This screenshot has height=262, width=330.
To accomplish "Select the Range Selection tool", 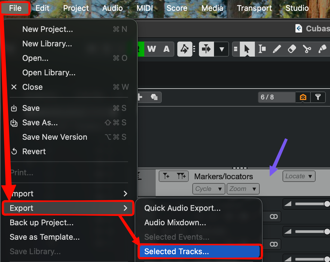I will [262, 49].
